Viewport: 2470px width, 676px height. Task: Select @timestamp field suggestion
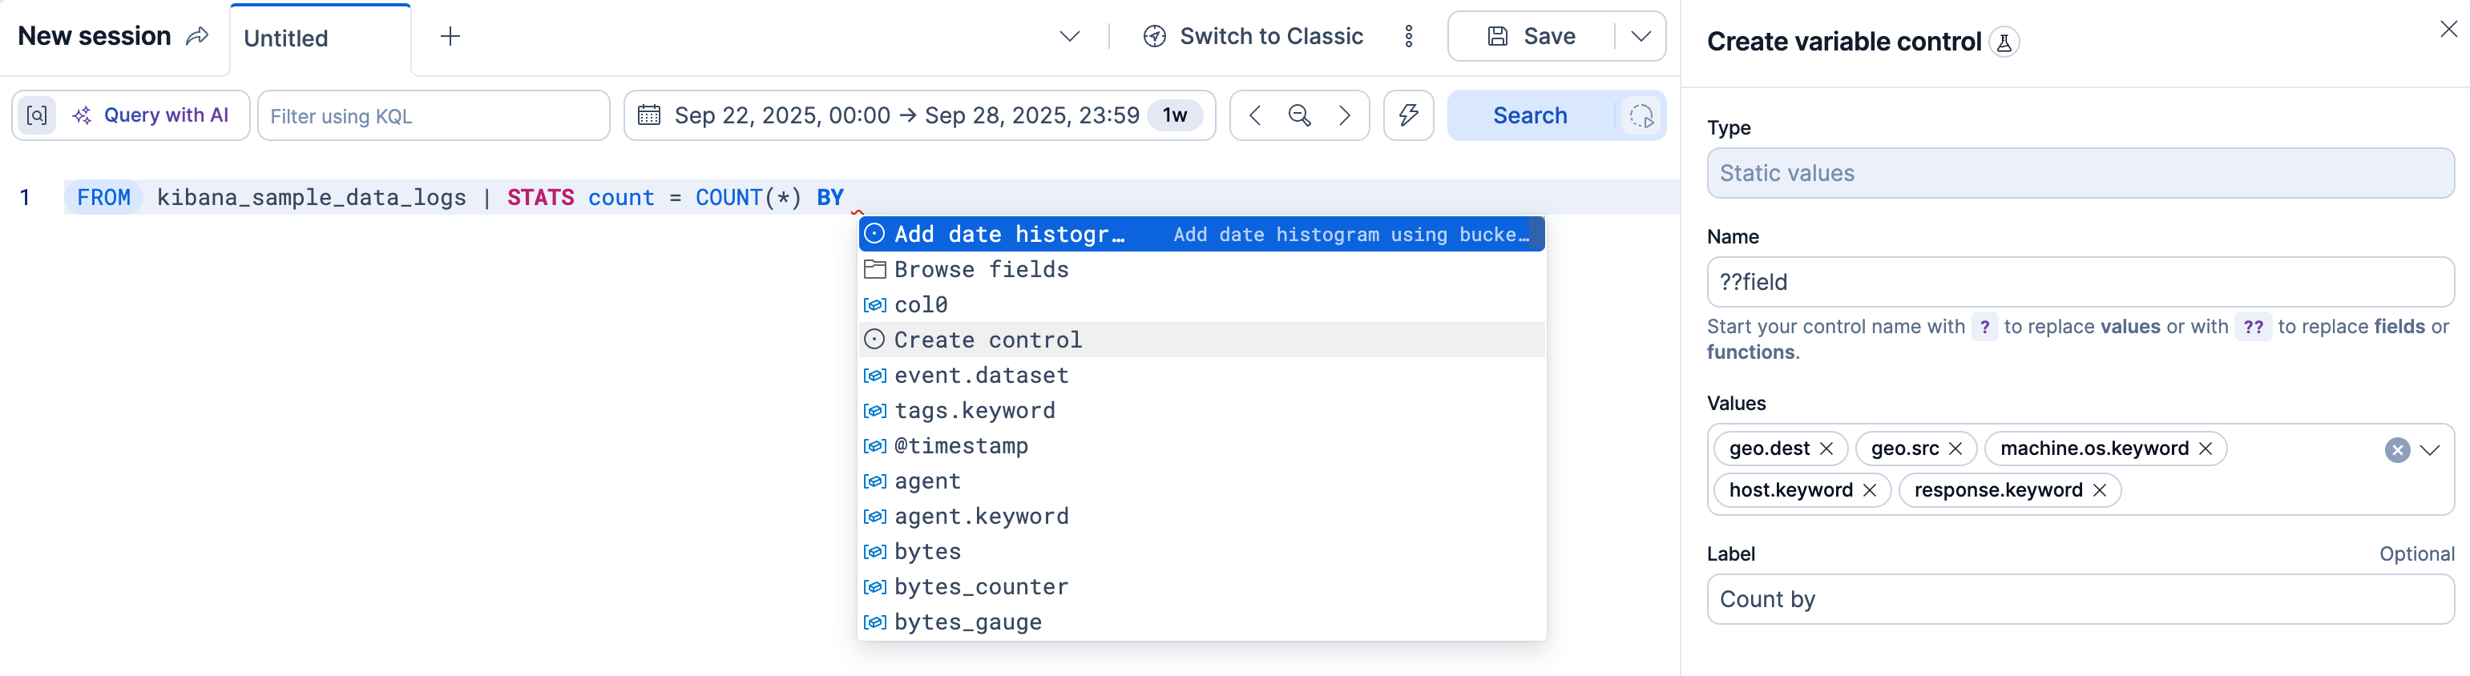1201,446
